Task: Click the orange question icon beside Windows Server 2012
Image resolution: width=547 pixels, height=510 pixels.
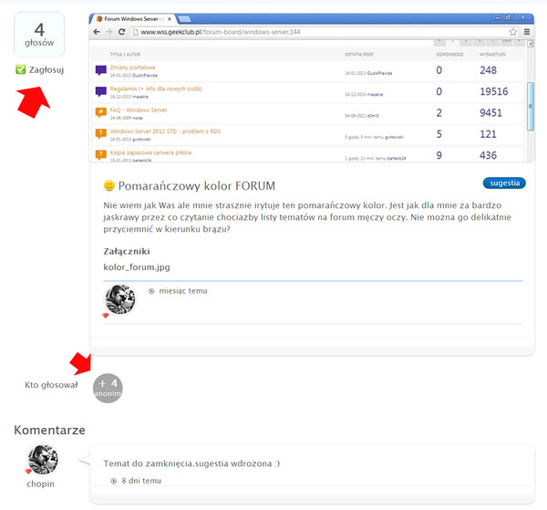Action: 101,134
